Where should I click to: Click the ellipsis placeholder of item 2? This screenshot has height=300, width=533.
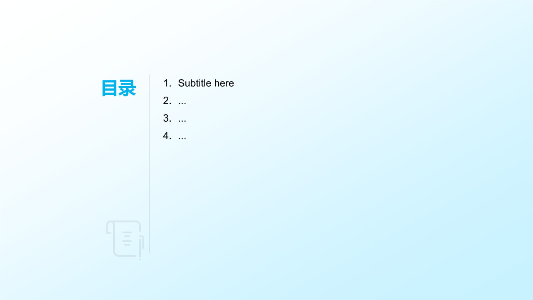tap(182, 102)
